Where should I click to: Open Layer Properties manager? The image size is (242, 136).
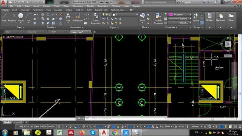pos(96,19)
